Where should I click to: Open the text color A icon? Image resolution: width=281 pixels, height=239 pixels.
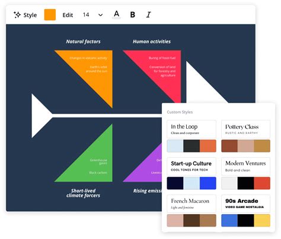click(x=117, y=15)
